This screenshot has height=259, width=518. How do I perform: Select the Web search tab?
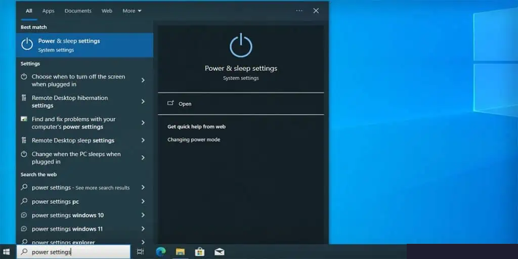pos(107,11)
